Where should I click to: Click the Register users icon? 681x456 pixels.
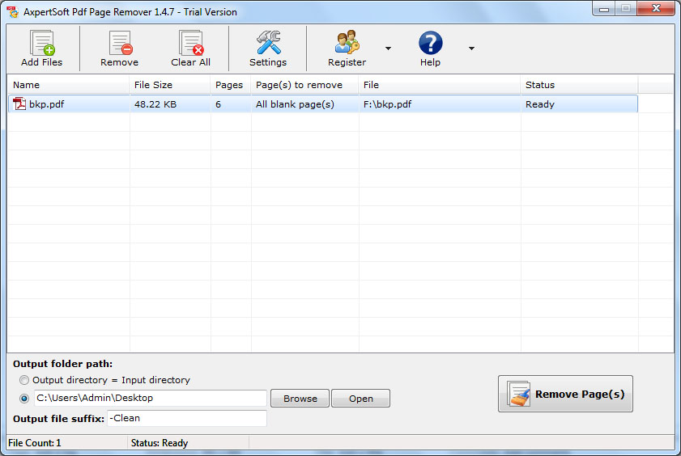347,43
